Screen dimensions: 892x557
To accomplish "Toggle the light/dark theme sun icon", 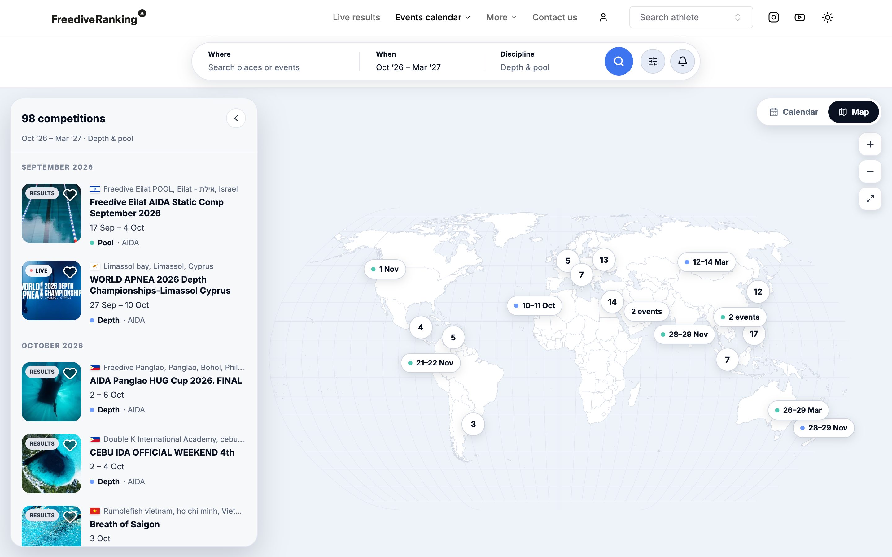I will pos(828,17).
